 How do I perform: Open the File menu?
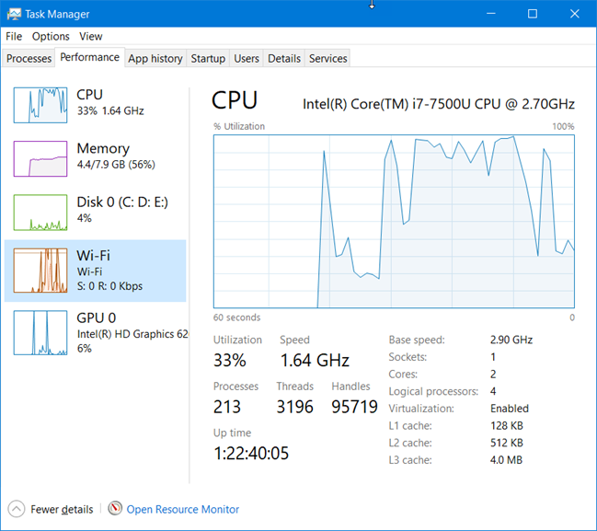14,37
